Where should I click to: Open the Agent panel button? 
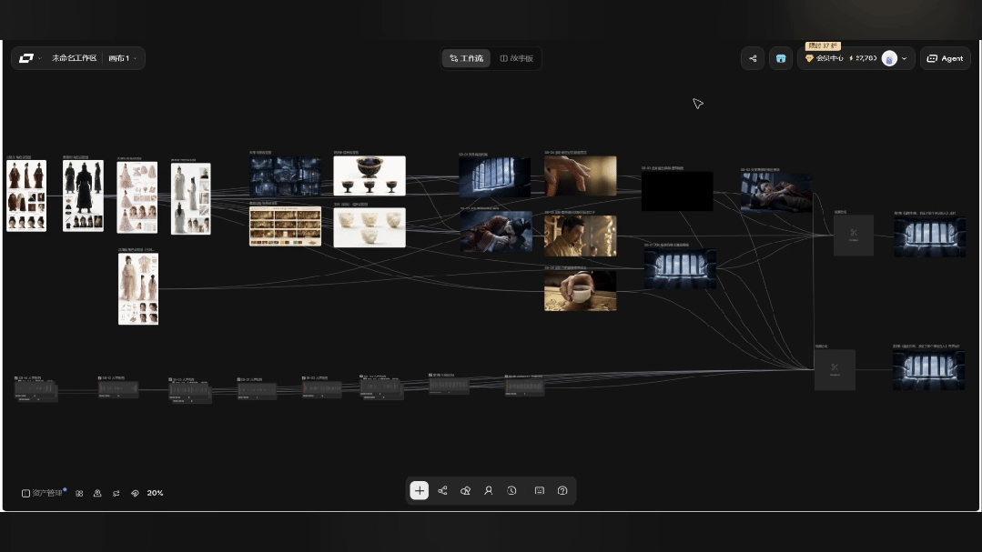tap(945, 58)
